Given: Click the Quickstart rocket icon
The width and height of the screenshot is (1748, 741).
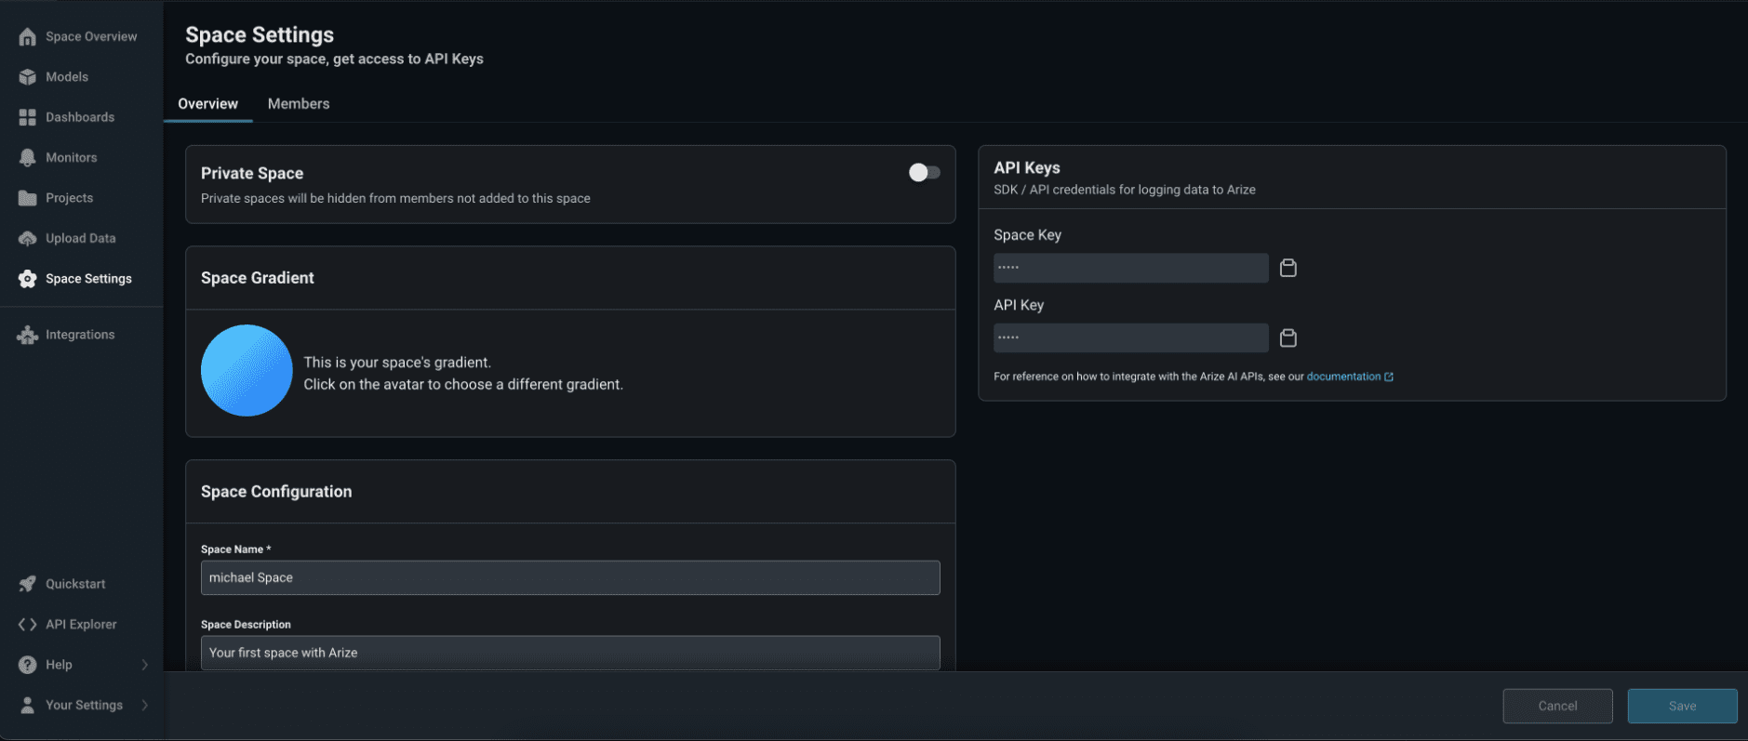Looking at the screenshot, I should point(27,584).
